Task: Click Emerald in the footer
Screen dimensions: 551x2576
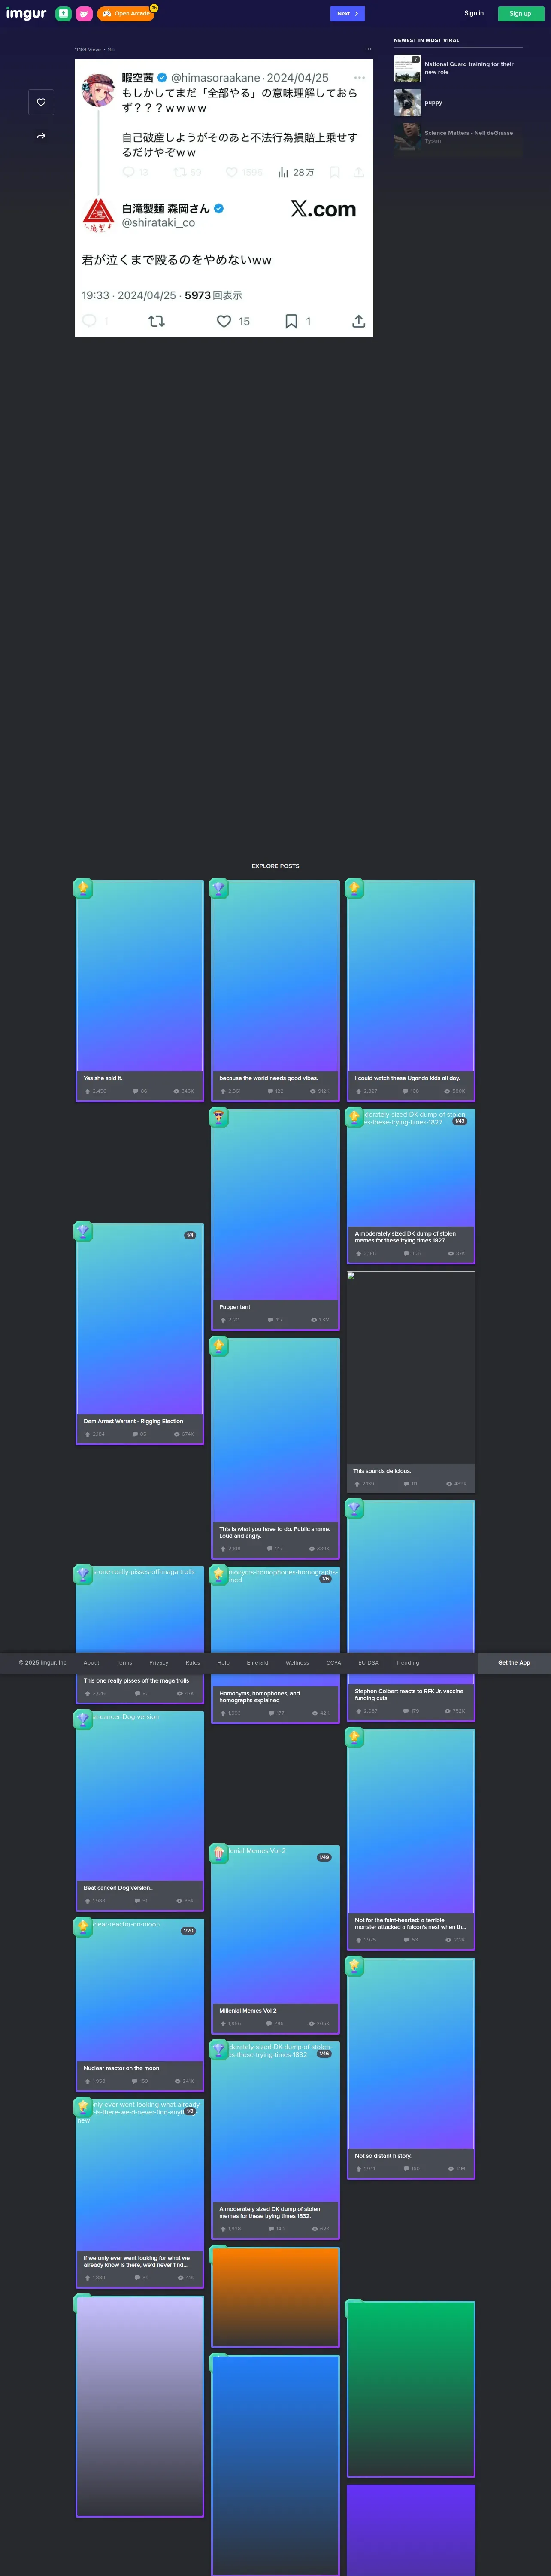Action: [x=258, y=1662]
